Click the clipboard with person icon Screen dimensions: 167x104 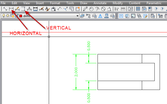(53, 9)
